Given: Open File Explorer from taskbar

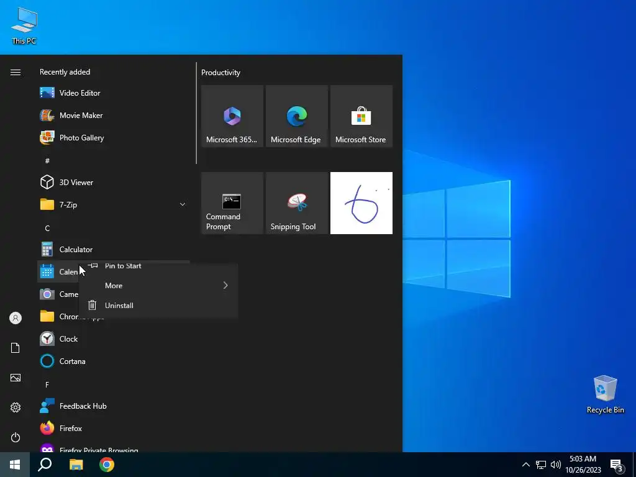Looking at the screenshot, I should pyautogui.click(x=76, y=465).
